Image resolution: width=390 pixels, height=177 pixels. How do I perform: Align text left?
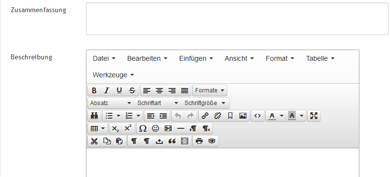click(x=147, y=90)
